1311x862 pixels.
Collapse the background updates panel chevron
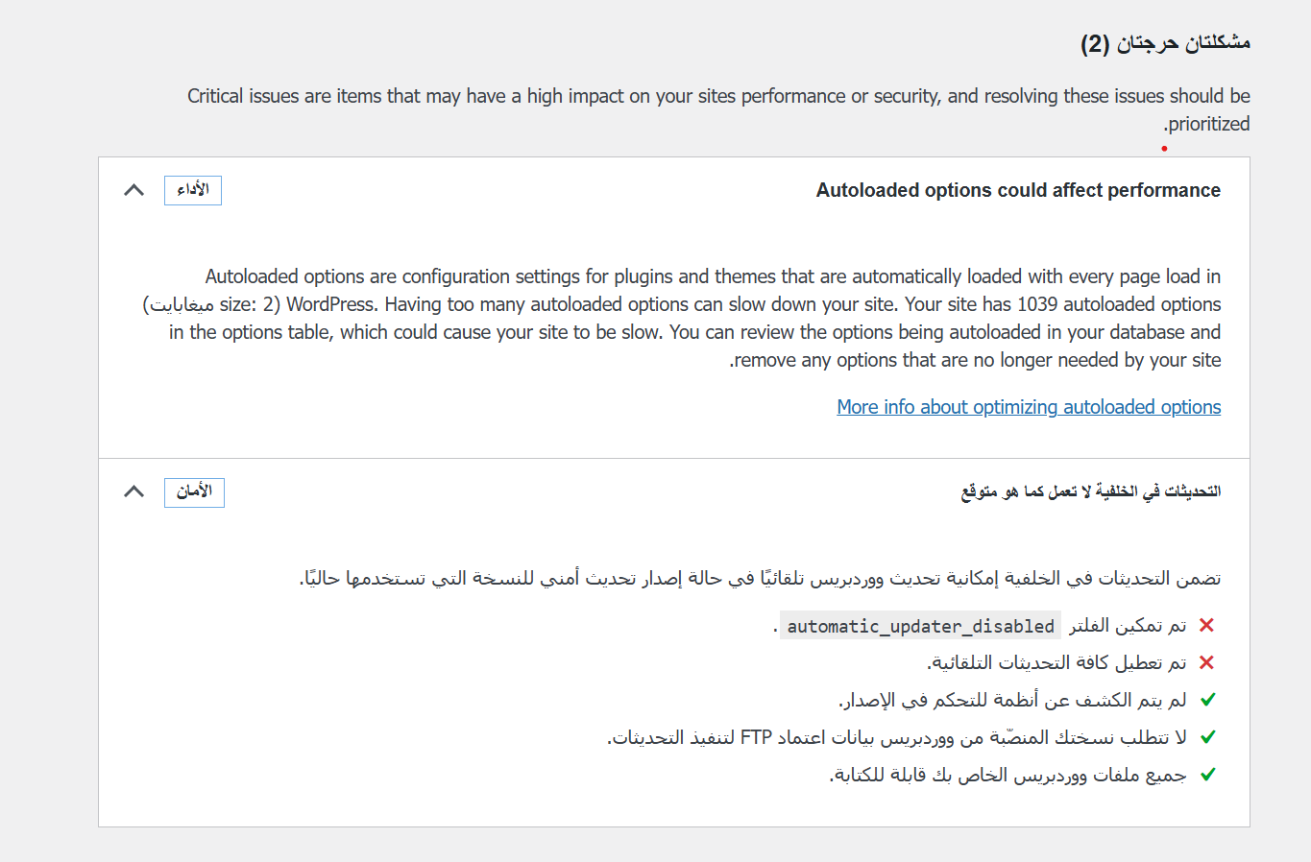tap(134, 491)
